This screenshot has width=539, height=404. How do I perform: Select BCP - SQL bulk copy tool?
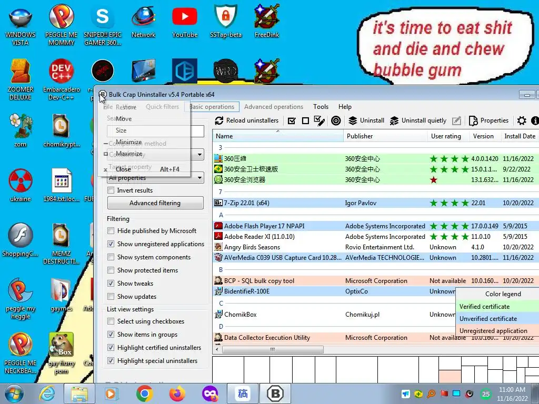[x=376, y=281]
